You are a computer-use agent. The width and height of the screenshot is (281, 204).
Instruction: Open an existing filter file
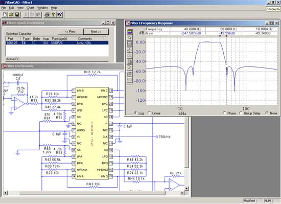(x=11, y=14)
